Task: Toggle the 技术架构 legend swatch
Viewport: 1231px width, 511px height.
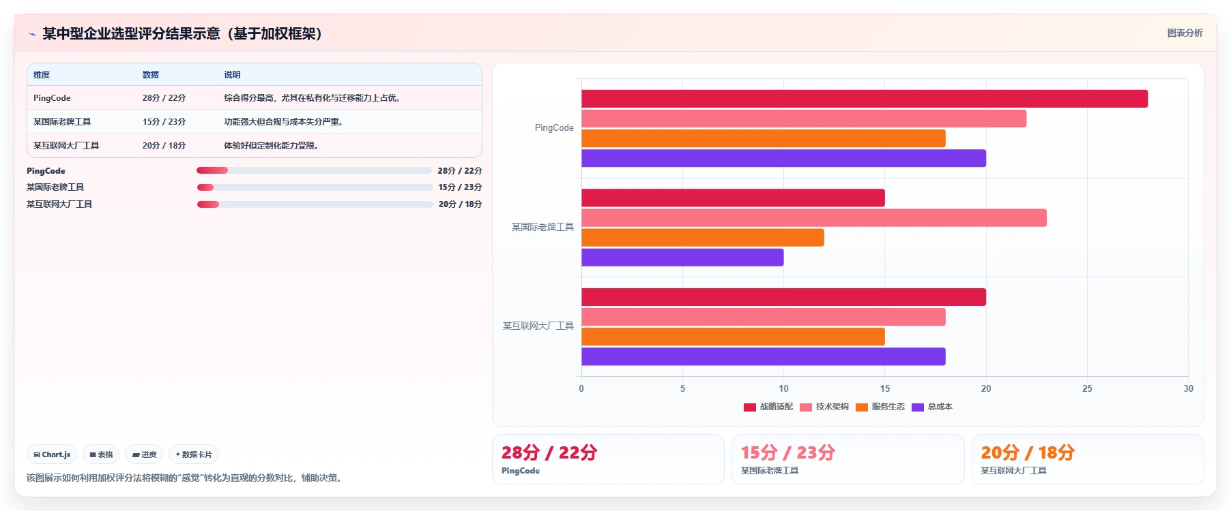Action: coord(806,407)
